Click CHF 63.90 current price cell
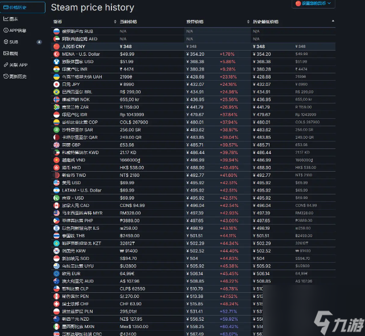 (x=131, y=304)
